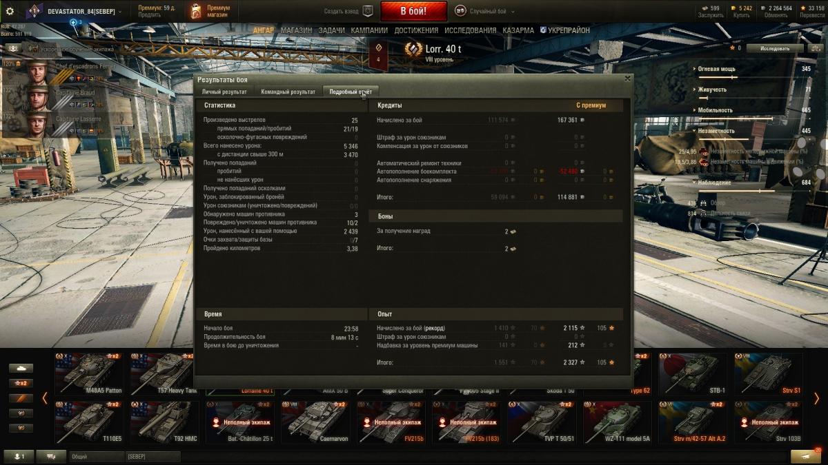The image size is (828, 465).
Task: Toggle the vehicle type carousel filter
Action: click(21, 368)
